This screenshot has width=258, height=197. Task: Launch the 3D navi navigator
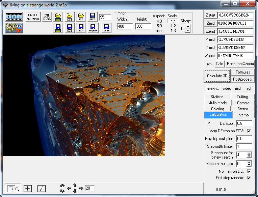[14, 28]
